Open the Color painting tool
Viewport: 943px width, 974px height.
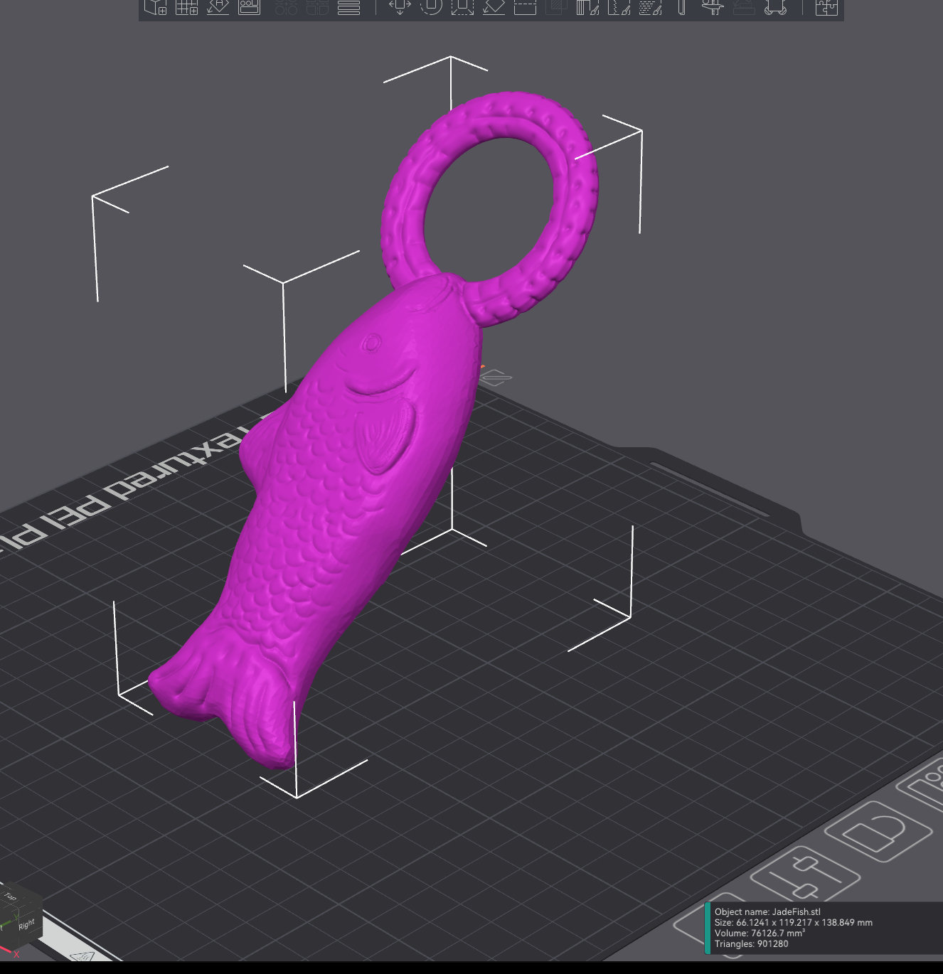tap(650, 7)
